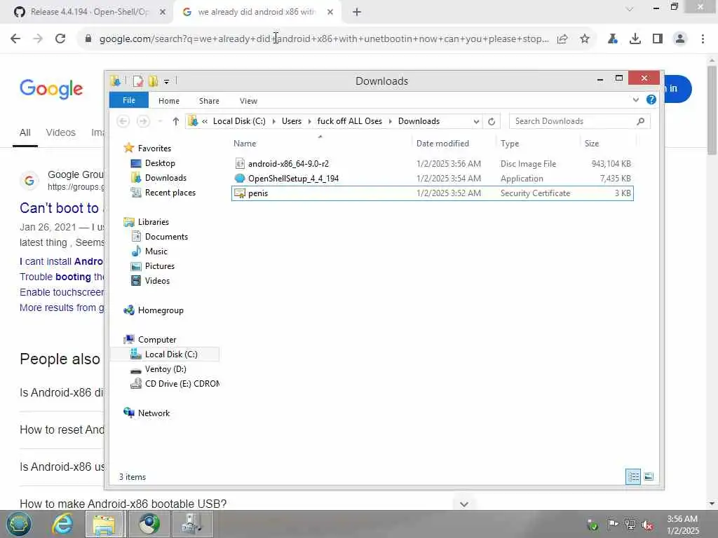This screenshot has height=538, width=718.
Task: Expand the arrow after Users breadcrumb
Action: [x=309, y=121]
